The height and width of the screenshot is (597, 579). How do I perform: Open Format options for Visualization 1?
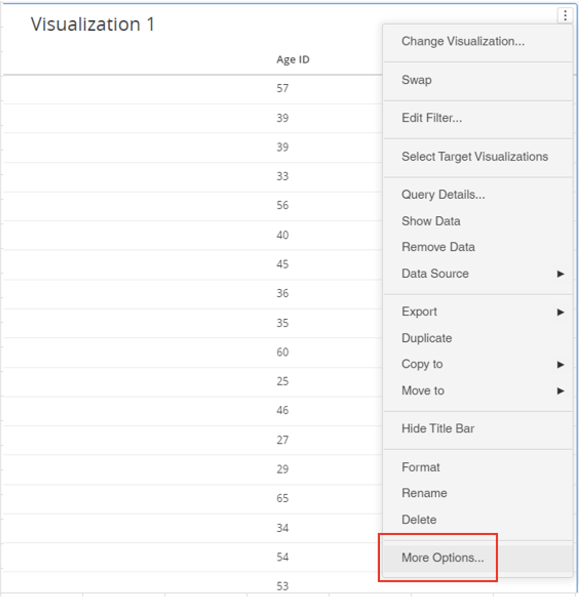pos(419,467)
